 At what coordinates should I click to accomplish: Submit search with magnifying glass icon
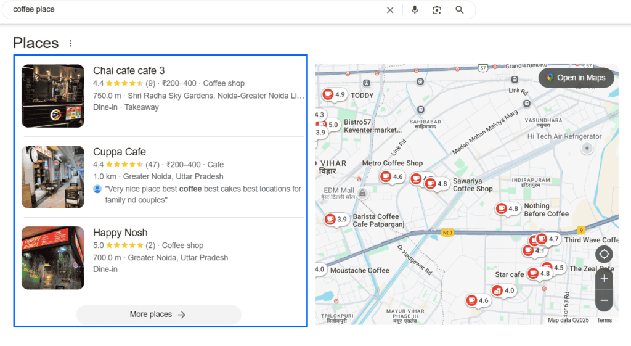pyautogui.click(x=460, y=10)
